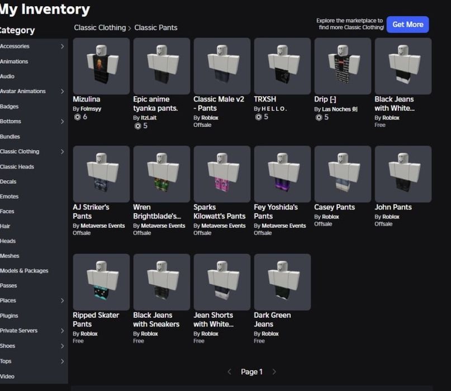
Task: Open Black Jeans with White thumbnail
Action: tap(403, 66)
